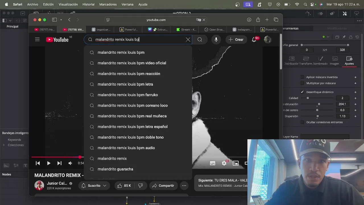364x205 pixels.
Task: Show Safari downloads
Action: 249,20
